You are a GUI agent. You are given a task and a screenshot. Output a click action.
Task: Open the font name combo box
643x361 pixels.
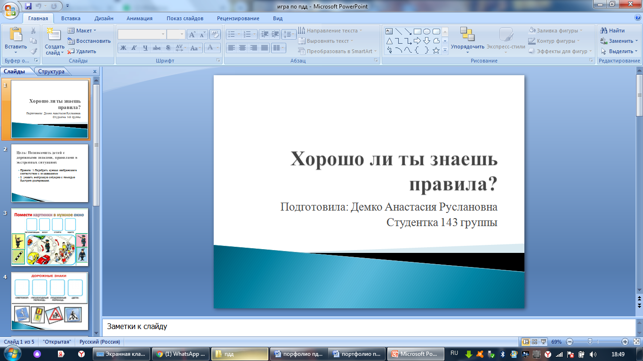(x=142, y=34)
